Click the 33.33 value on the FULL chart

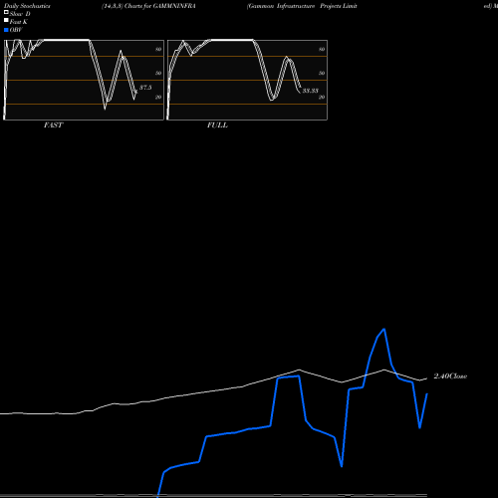click(311, 91)
